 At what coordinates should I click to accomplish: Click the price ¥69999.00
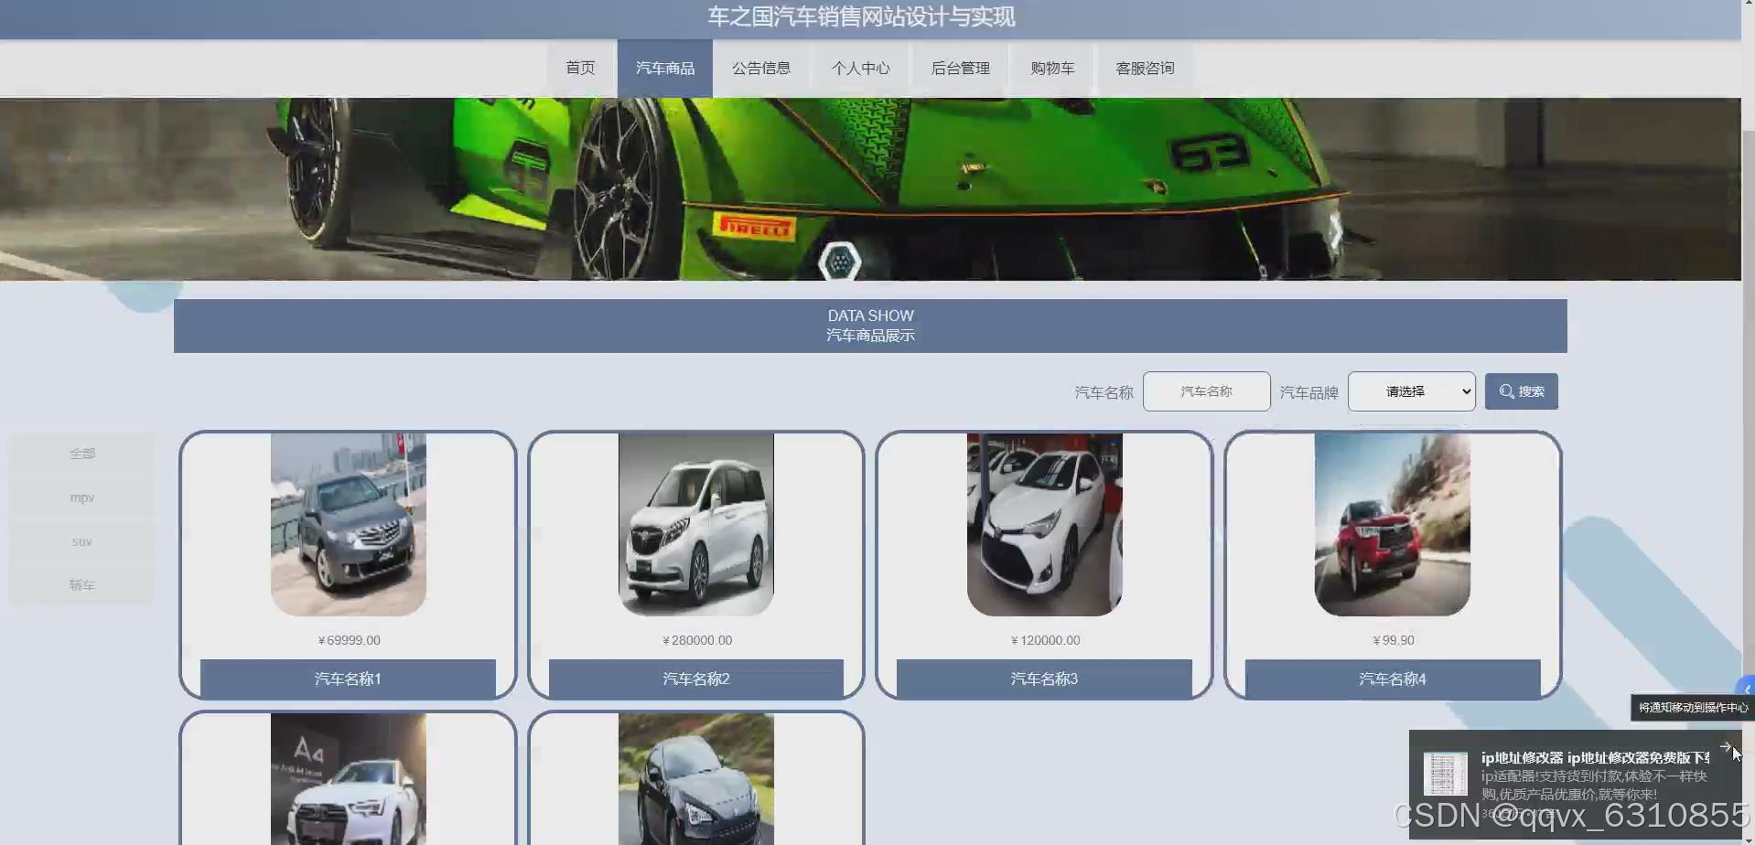coord(349,640)
